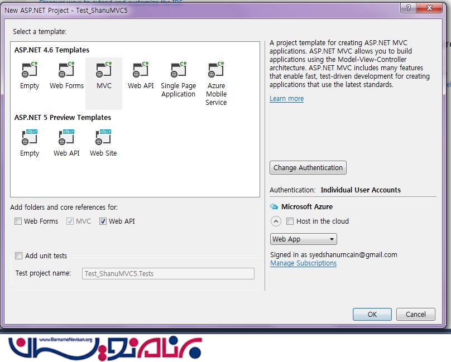Viewport: 451px width, 362px height.
Task: Select the Empty ASP.NET 4.6 template icon
Action: click(x=29, y=71)
